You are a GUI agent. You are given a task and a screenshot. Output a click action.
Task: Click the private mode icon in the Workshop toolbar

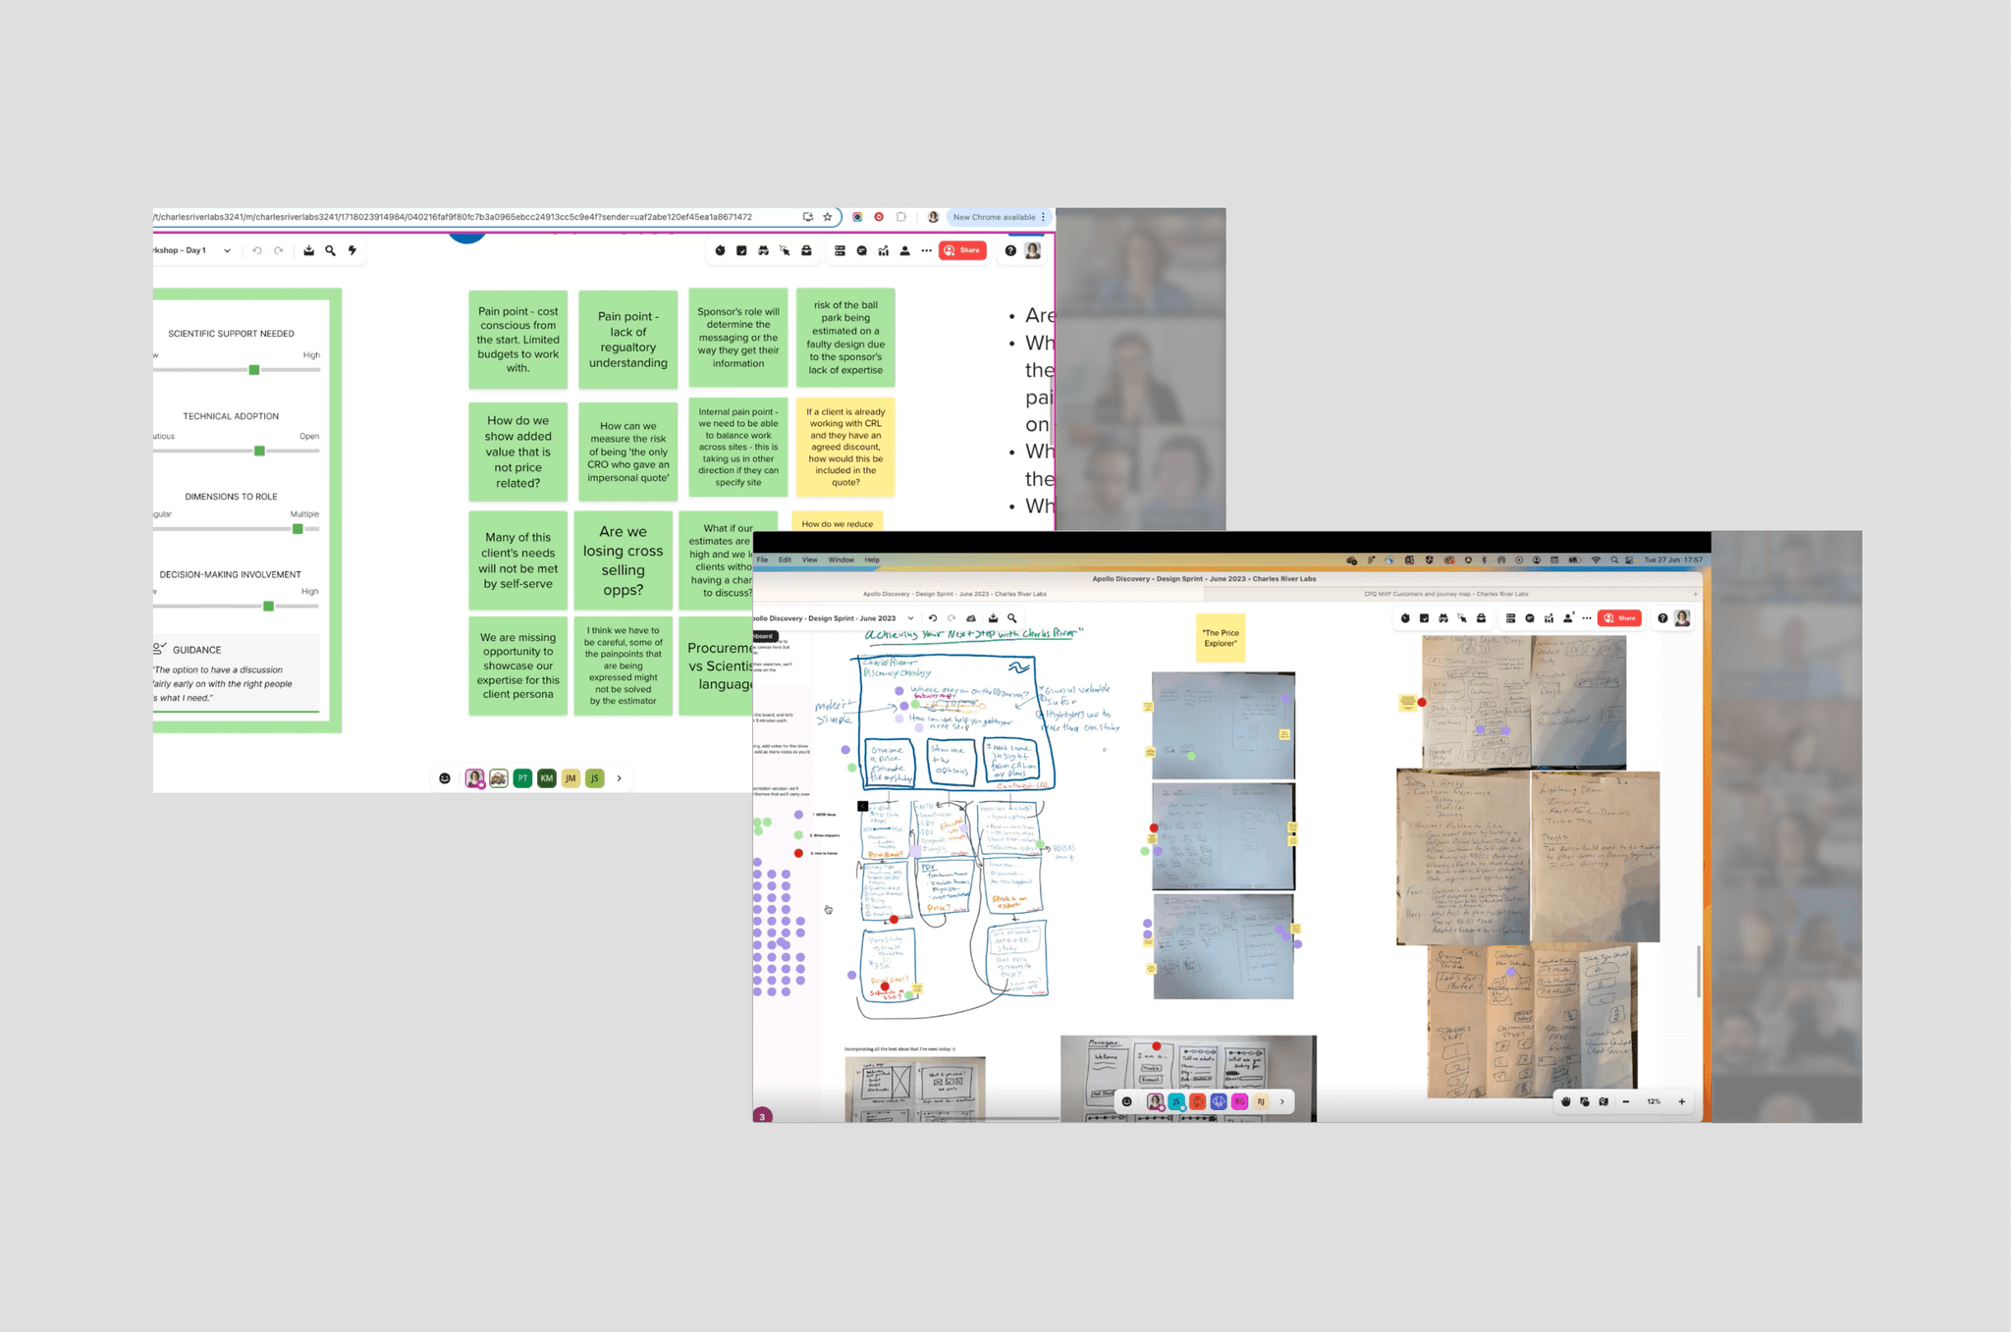tap(763, 250)
